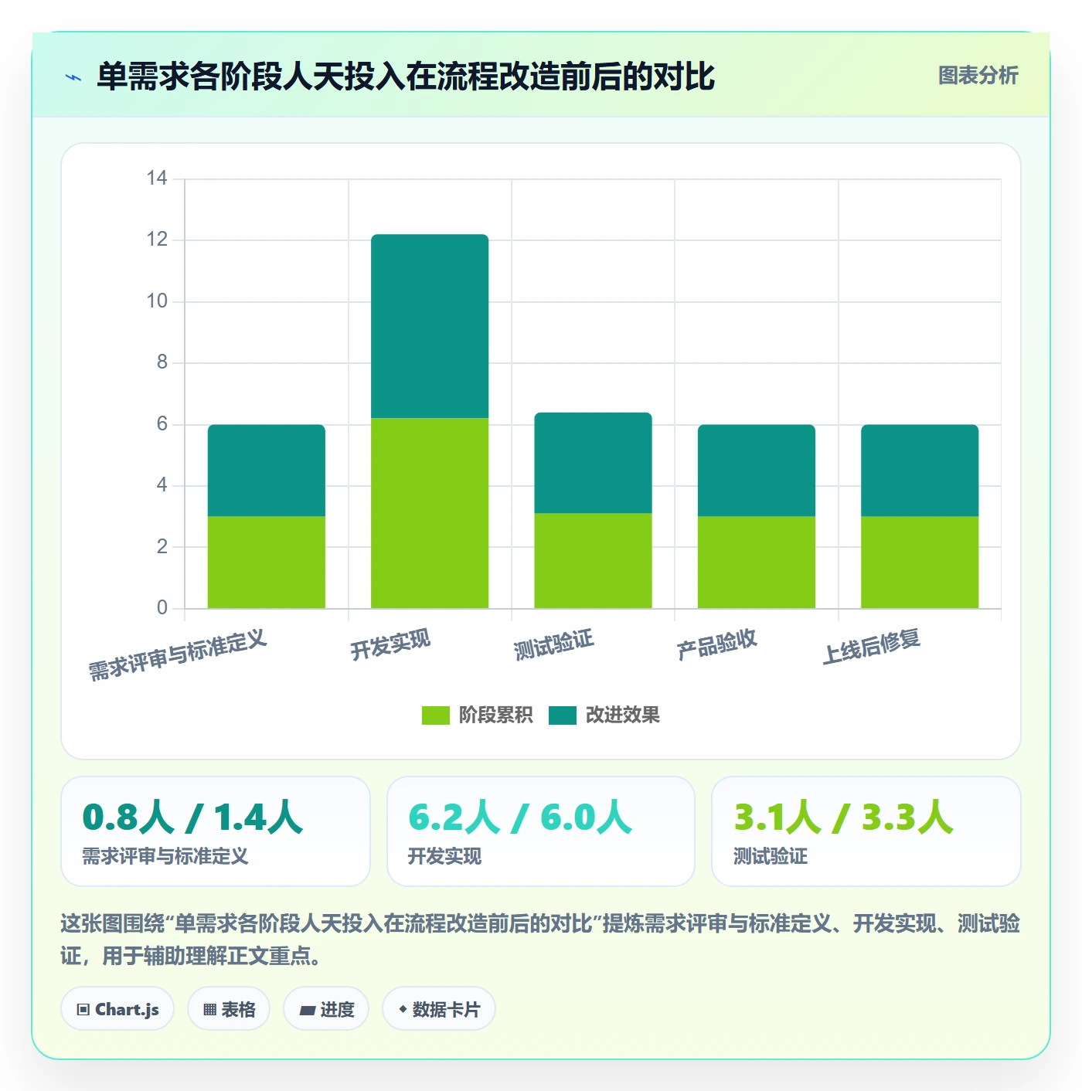Select the 进度 tag chip
Image resolution: width=1082 pixels, height=1091 pixels.
pos(326,1009)
